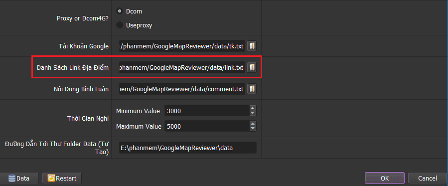This screenshot has height=186, width=448.
Task: Browse file for Nội Dung Bình Luận
Action: click(x=252, y=89)
